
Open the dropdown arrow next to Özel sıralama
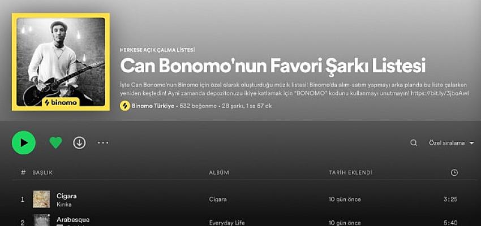472,143
